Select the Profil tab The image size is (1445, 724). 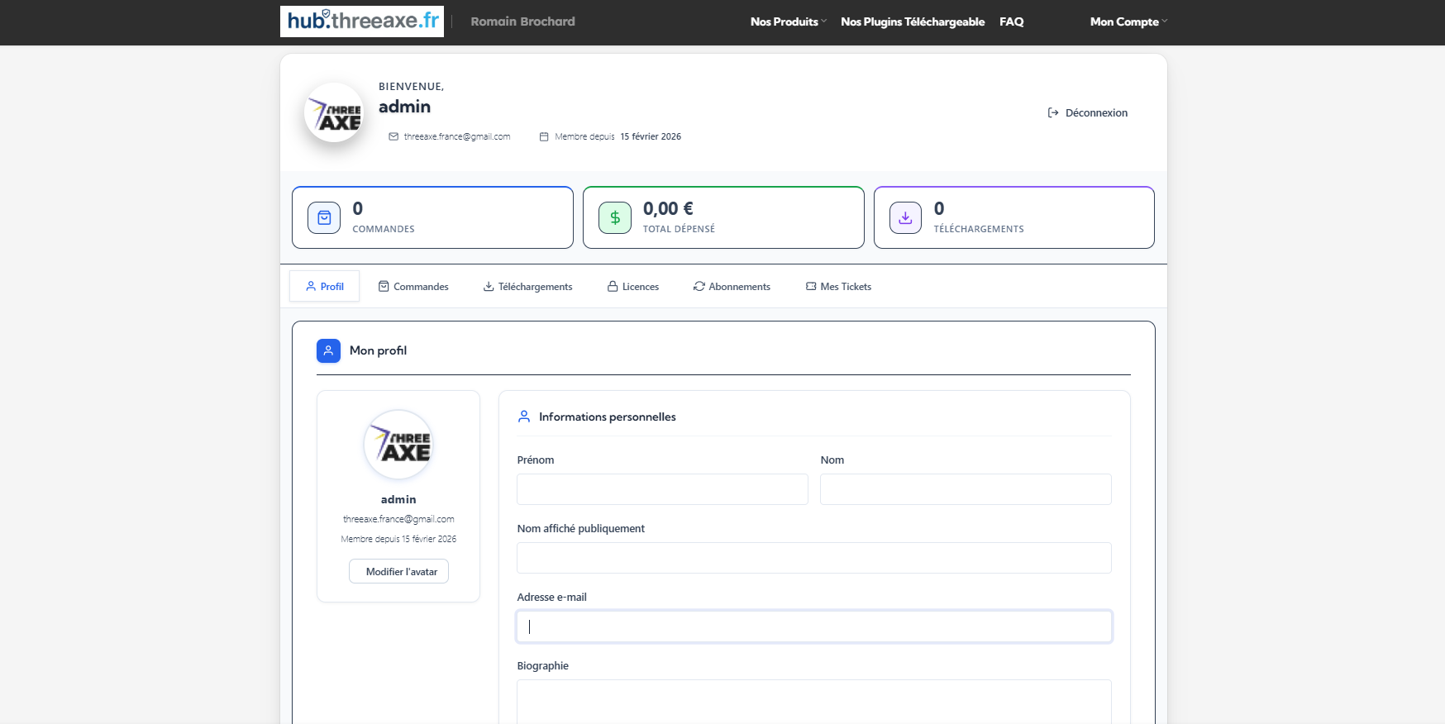click(x=324, y=286)
